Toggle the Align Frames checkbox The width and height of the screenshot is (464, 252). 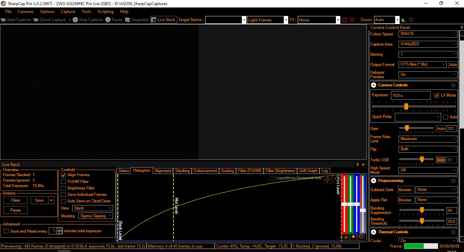click(63, 175)
